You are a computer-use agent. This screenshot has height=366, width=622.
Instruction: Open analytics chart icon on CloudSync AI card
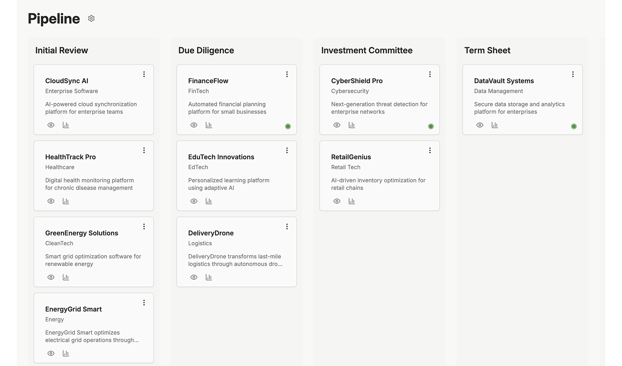pos(66,125)
